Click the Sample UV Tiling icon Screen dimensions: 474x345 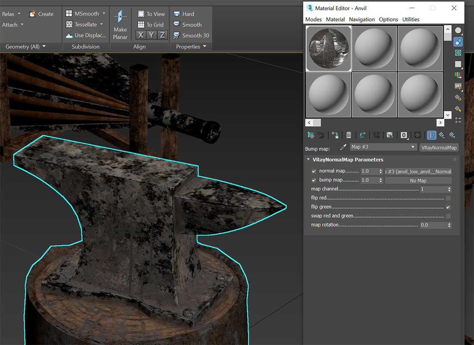coord(458,64)
